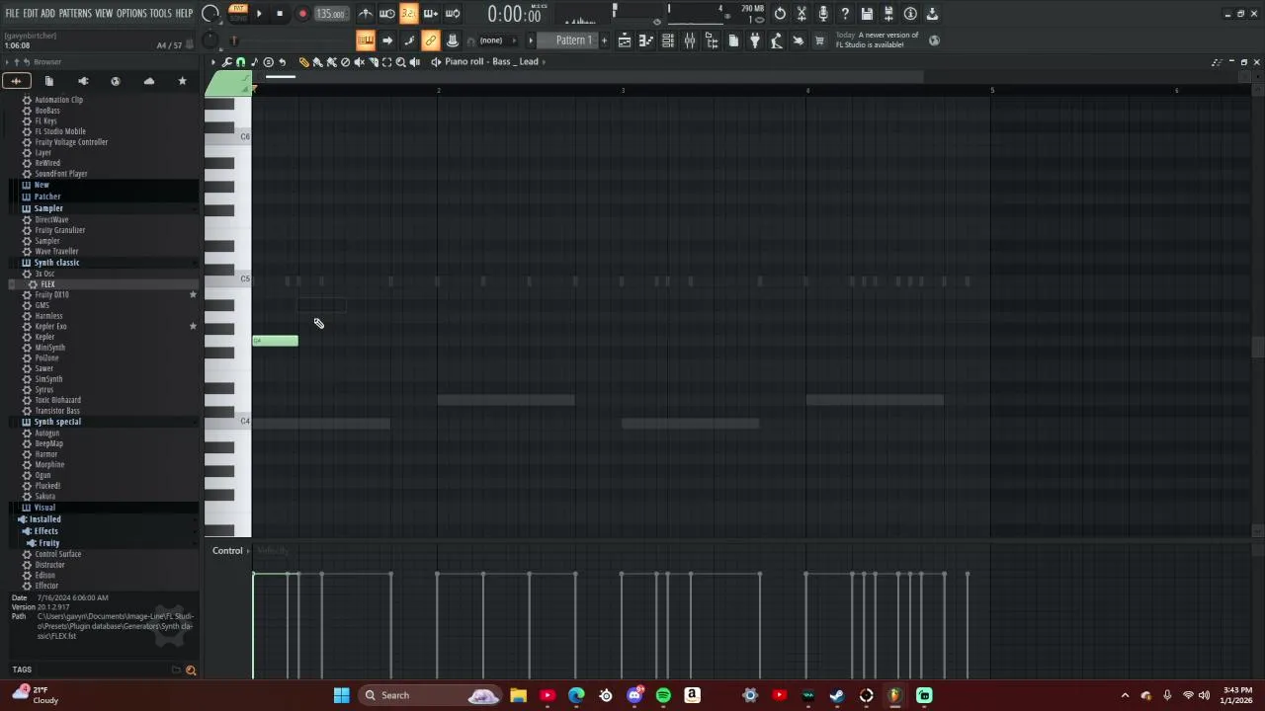Toggle wait for input before recording

[x=387, y=14]
